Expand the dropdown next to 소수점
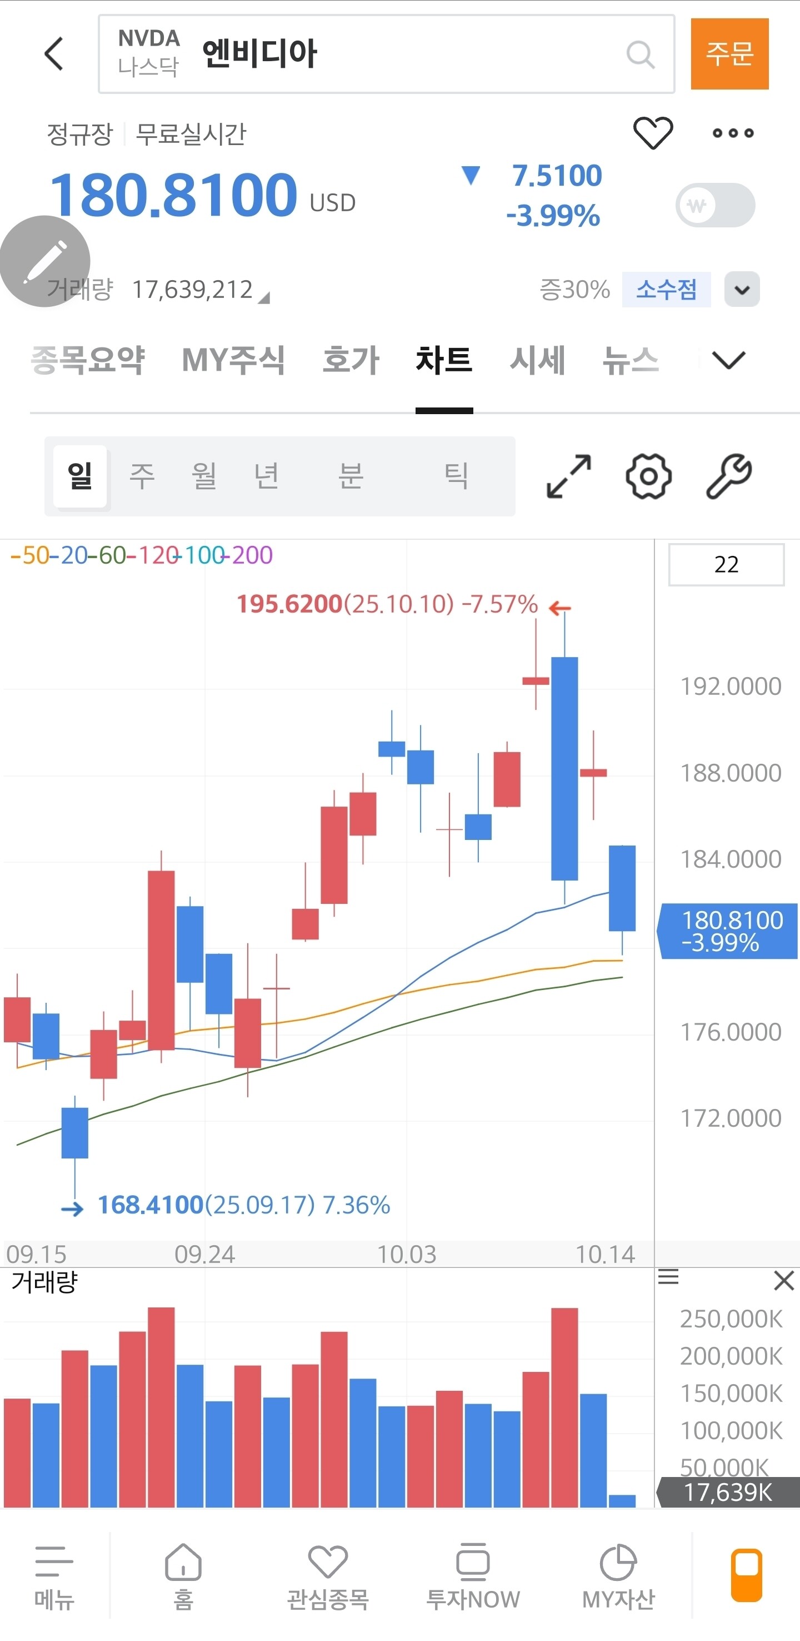 pyautogui.click(x=742, y=290)
